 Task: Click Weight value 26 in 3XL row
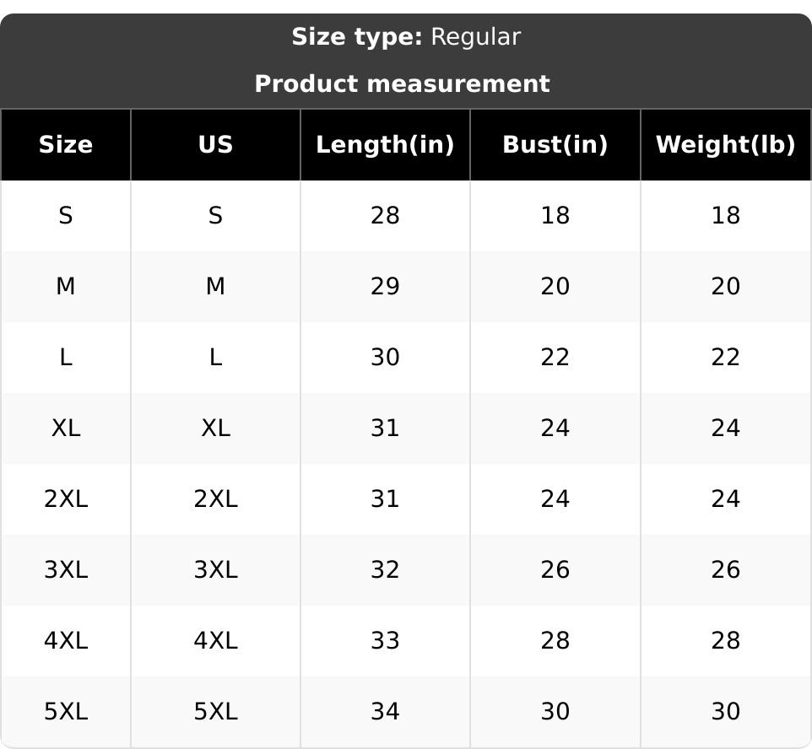click(725, 570)
